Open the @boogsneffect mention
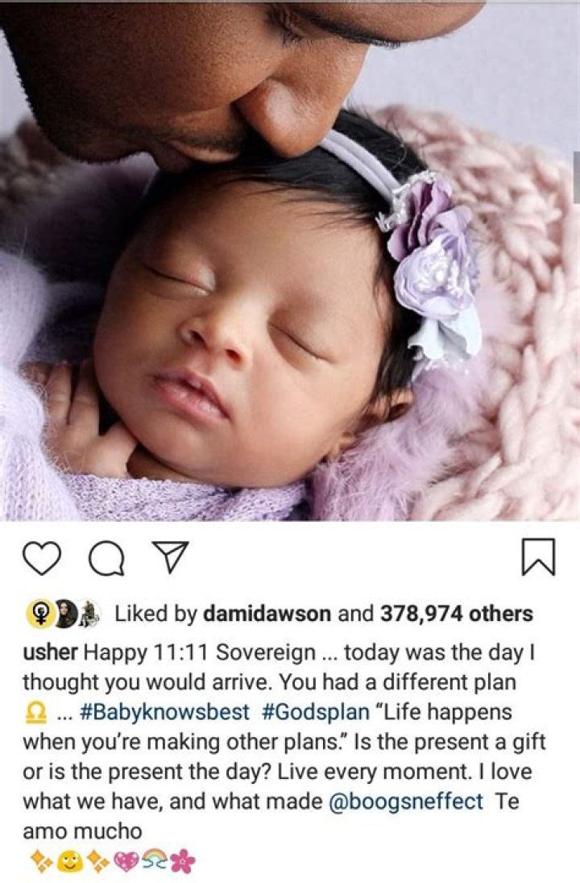 click(x=405, y=802)
